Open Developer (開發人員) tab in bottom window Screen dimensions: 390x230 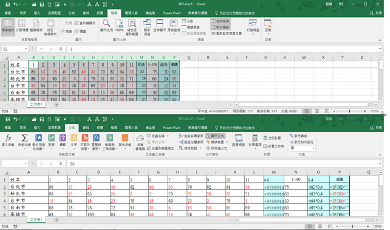point(131,127)
